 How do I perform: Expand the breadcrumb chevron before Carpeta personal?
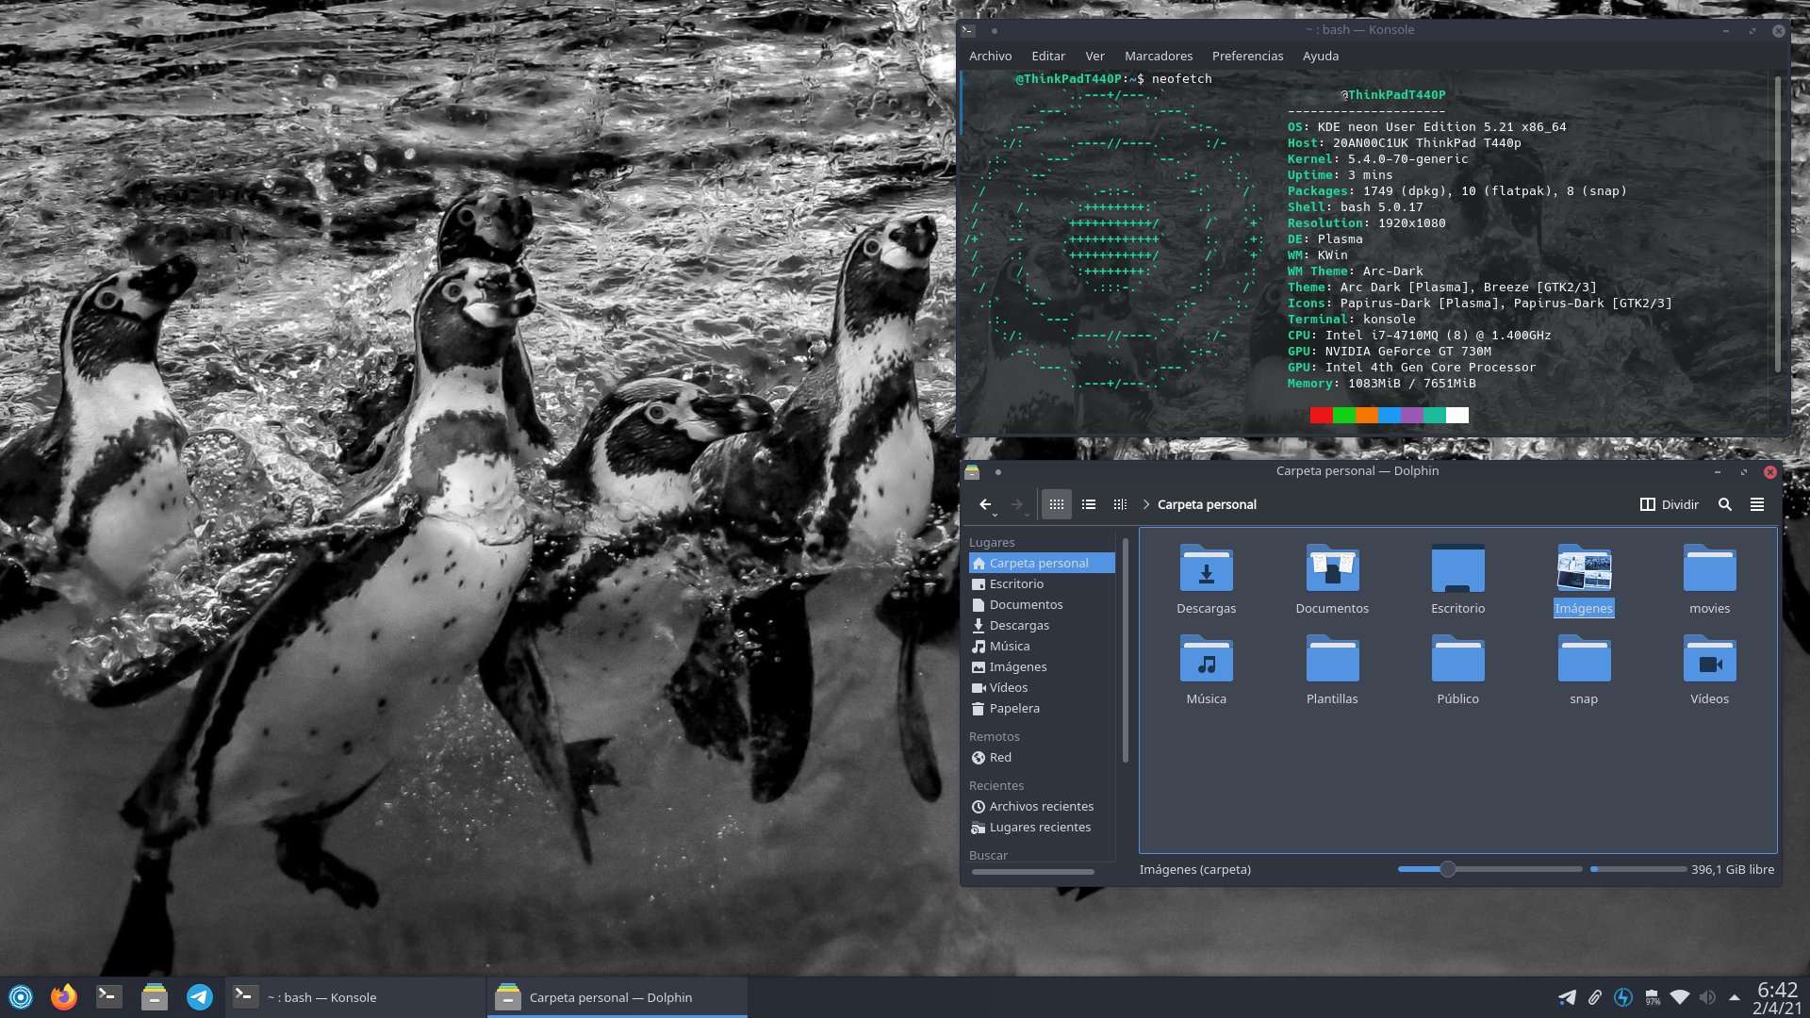pos(1145,504)
